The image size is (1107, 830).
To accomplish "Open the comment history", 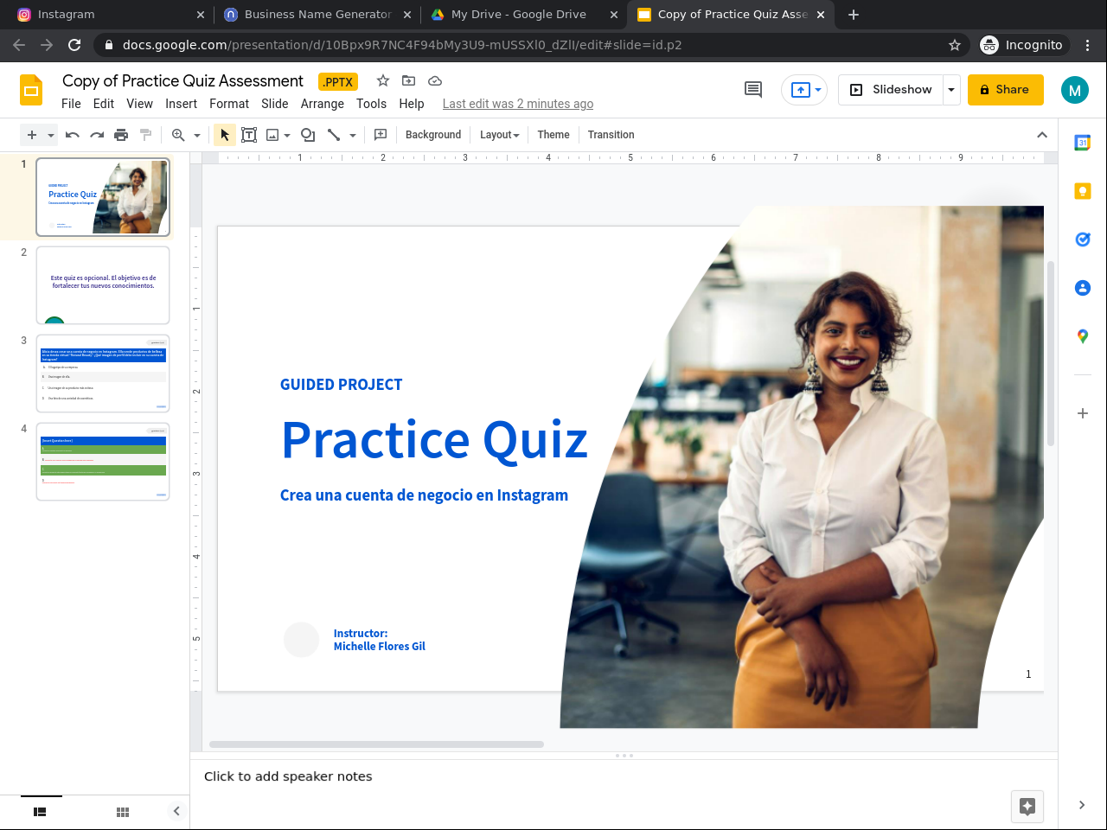I will [753, 89].
